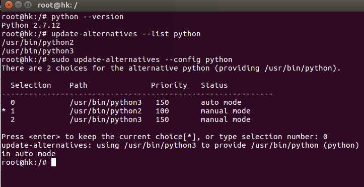Click the Selection column header
Screen dimensions: 364x187
point(31,85)
